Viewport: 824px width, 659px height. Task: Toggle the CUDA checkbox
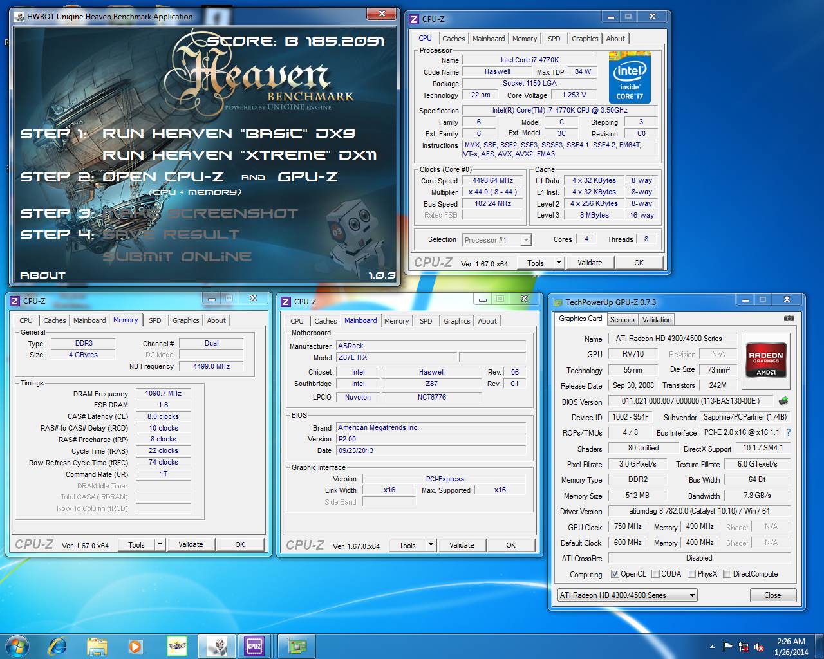[655, 574]
